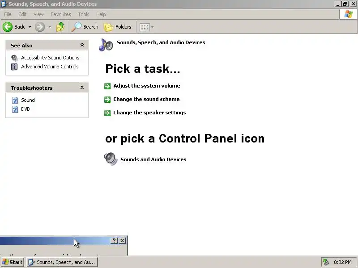Click arrow icon beside Adjust the system volume

107,86
